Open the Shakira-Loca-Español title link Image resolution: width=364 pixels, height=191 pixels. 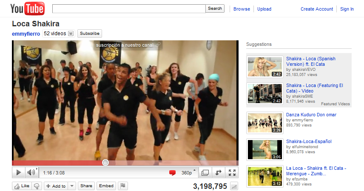click(x=309, y=141)
